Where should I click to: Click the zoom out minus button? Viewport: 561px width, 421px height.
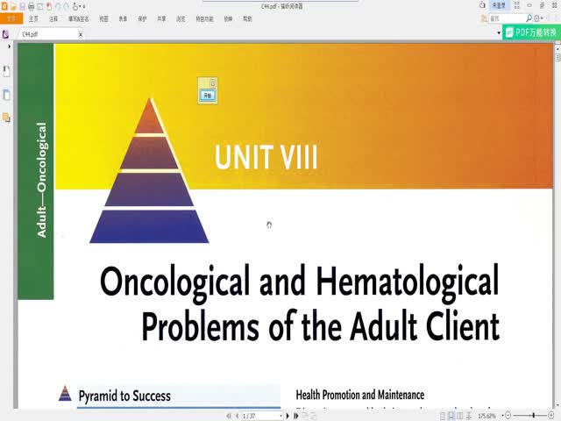(x=507, y=415)
